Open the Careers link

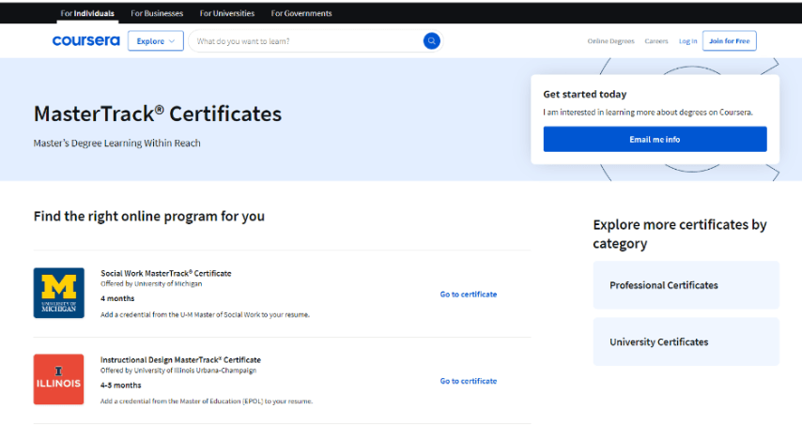point(656,41)
